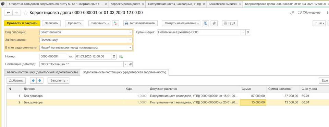This screenshot has height=127, width=329.
Task: Close the Поступление (акты, накладные, УПД) tab
Action: click(204, 4)
